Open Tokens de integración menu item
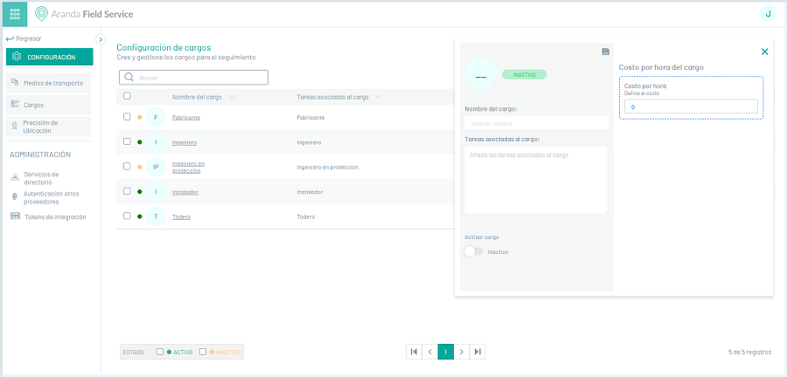This screenshot has width=787, height=377. [x=49, y=216]
